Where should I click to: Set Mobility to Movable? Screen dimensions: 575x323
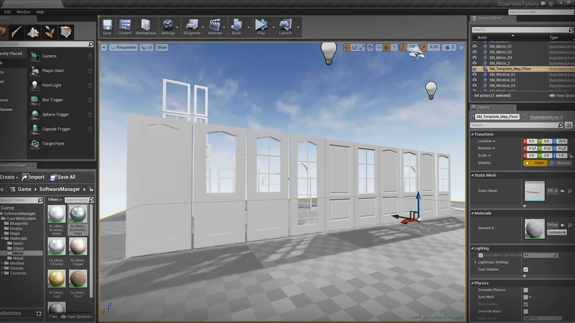click(x=560, y=163)
